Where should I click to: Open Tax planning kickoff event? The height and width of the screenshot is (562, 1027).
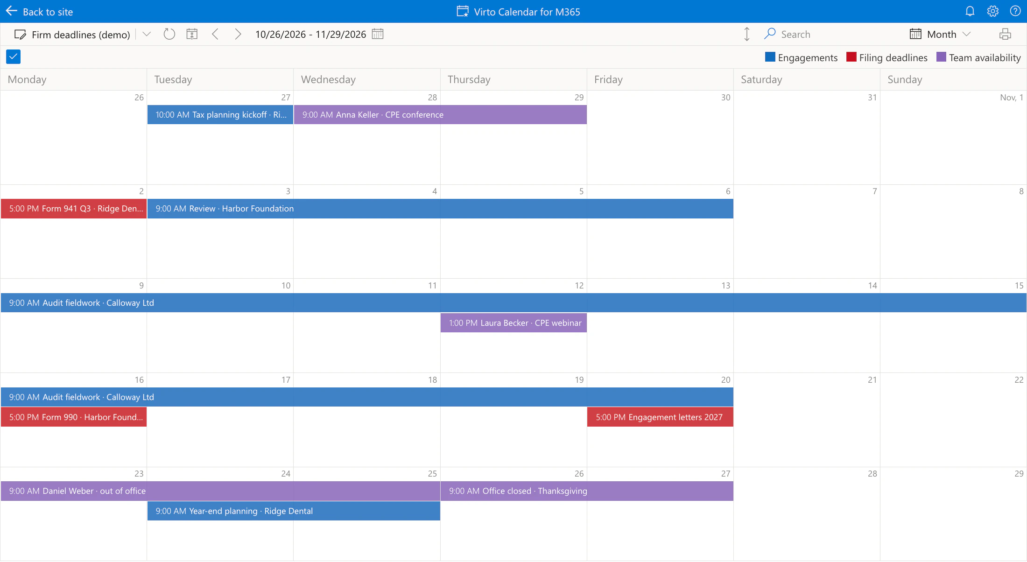(220, 115)
